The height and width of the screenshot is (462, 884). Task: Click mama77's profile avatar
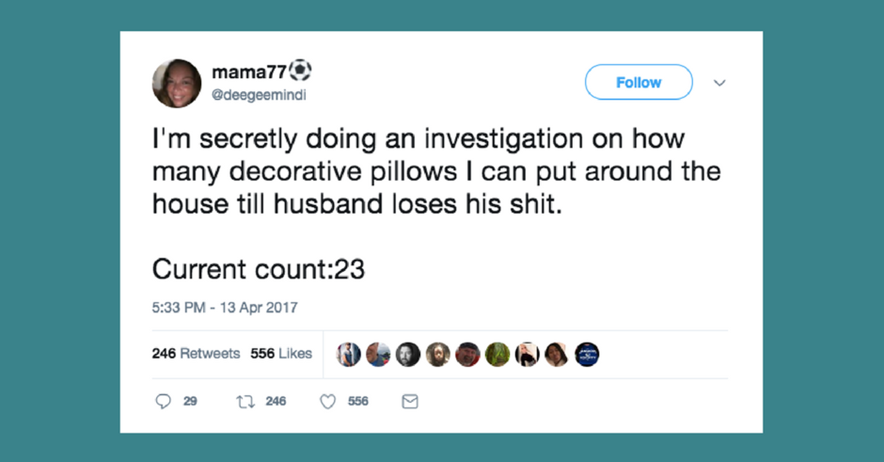[x=177, y=82]
